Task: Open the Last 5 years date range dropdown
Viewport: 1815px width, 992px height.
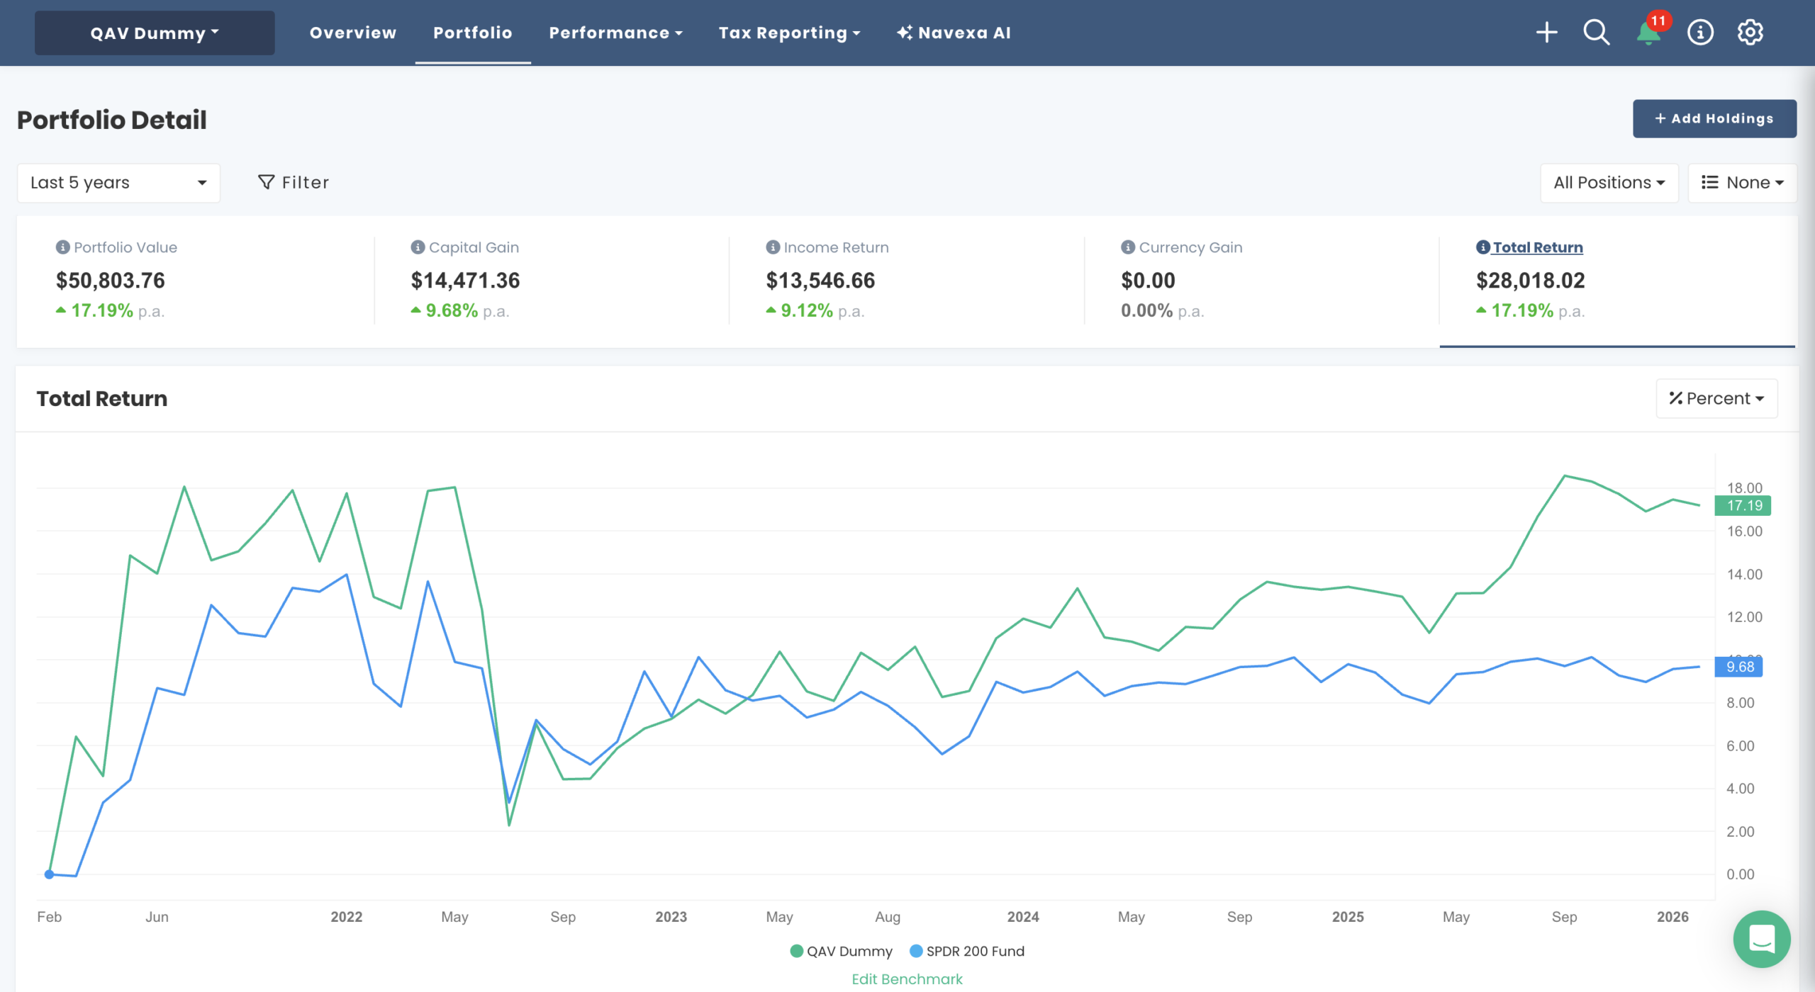Action: point(118,182)
